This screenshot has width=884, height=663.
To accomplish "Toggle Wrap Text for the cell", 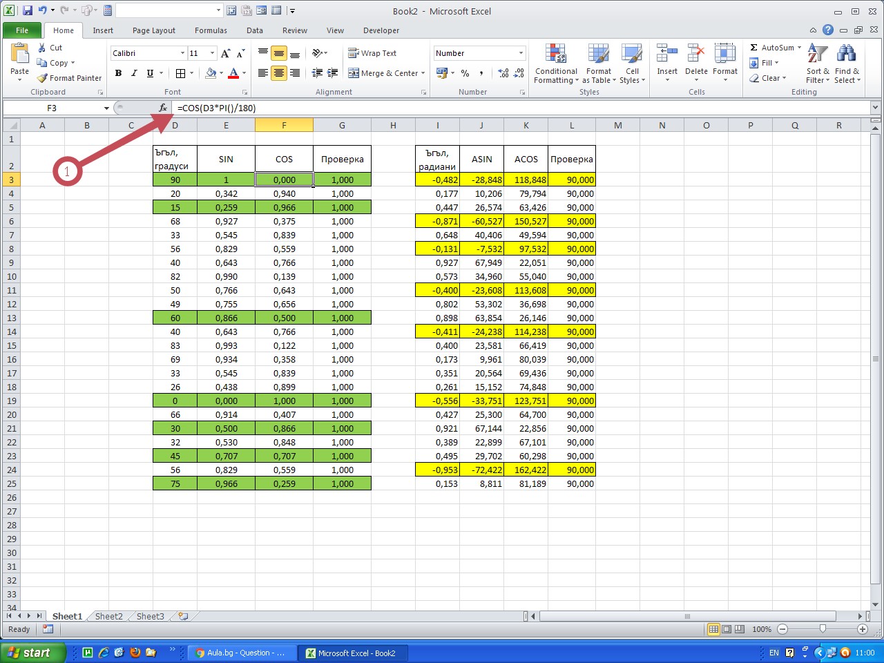I will (372, 53).
